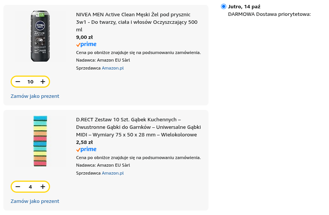329x215 pixels.
Task: Visit Amazon.pl seller link for NIVEA item
Action: coord(113,68)
